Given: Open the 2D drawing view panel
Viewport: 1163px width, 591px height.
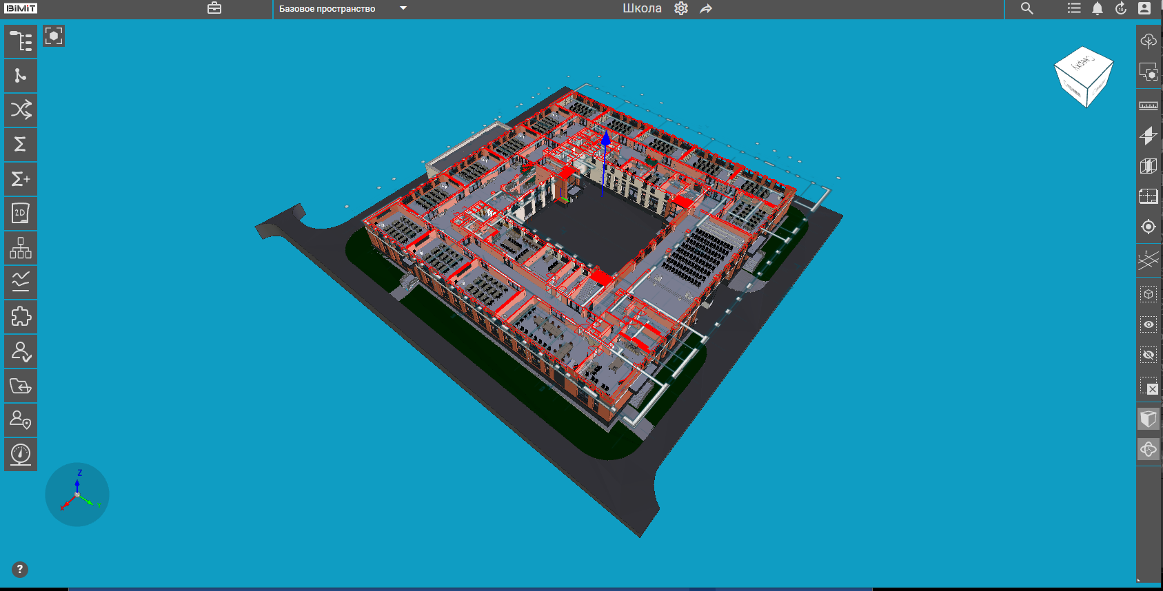Looking at the screenshot, I should 21,214.
